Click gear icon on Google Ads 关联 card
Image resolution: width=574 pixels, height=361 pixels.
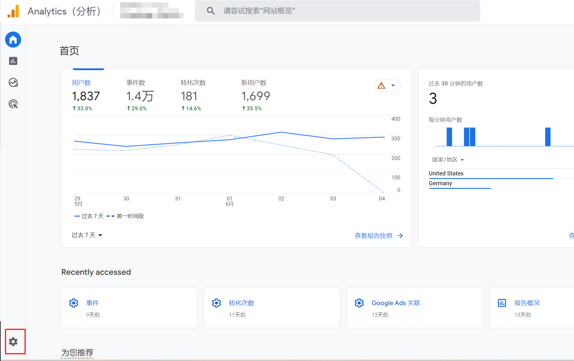(x=359, y=303)
